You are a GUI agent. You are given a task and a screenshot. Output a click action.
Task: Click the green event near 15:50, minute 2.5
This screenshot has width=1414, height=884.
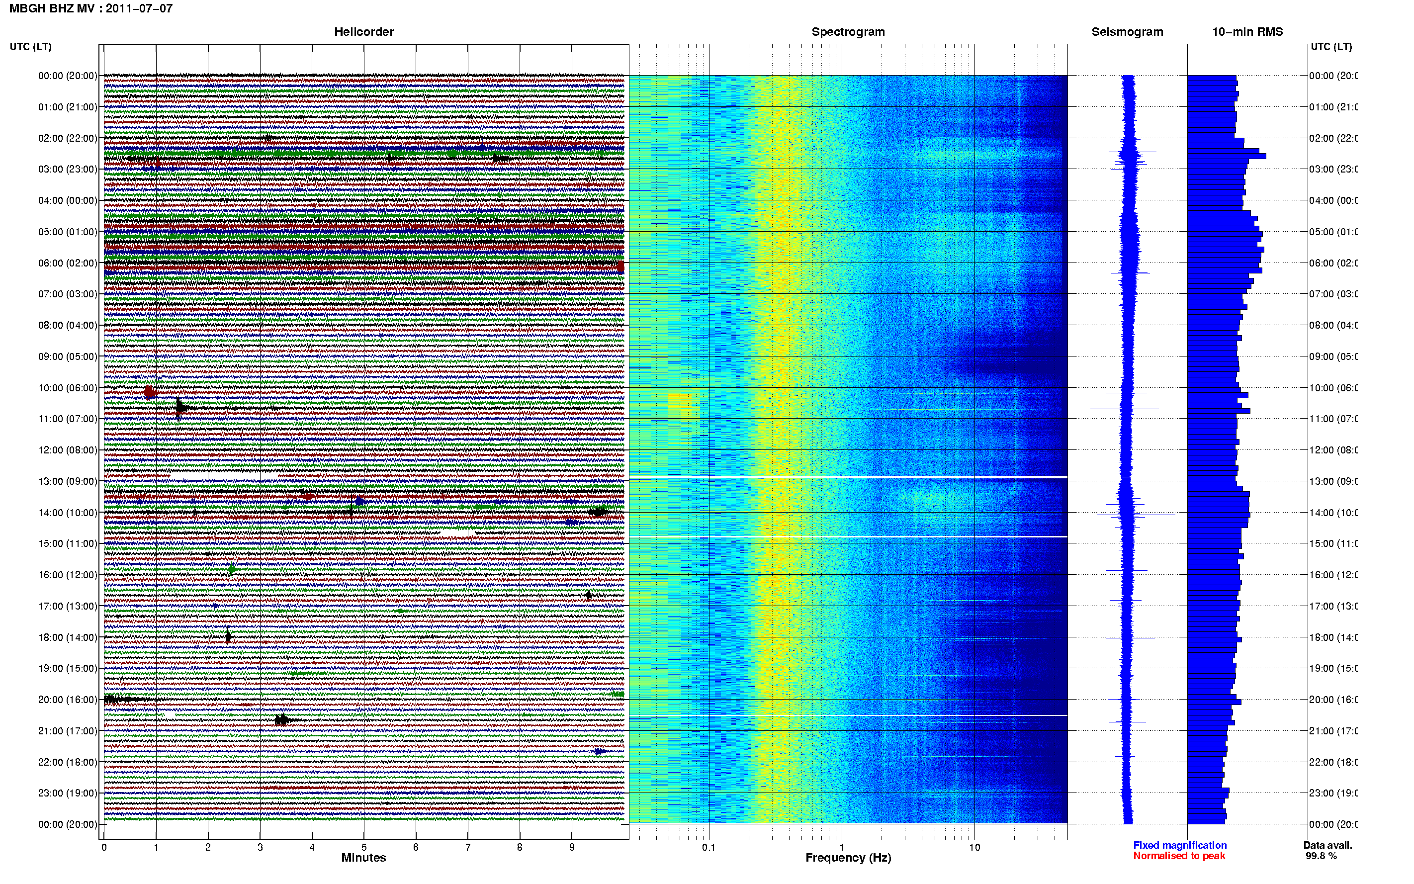coord(232,569)
